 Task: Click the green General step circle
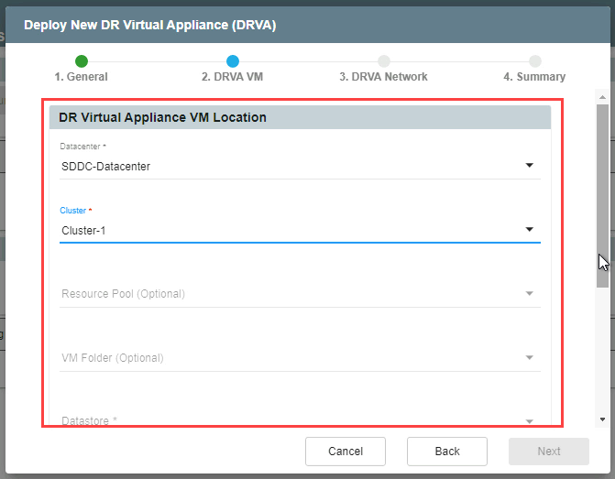tap(82, 61)
